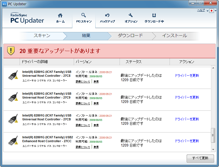Click the RS app icon in title bar
Viewport: 219px width, 167px height.
coord(4,4)
